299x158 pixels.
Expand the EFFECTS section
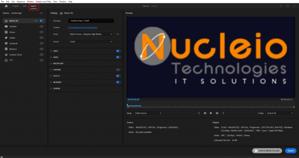(x=51, y=76)
